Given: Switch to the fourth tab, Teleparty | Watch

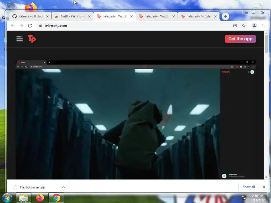Looking at the screenshot, I should (x=157, y=16).
